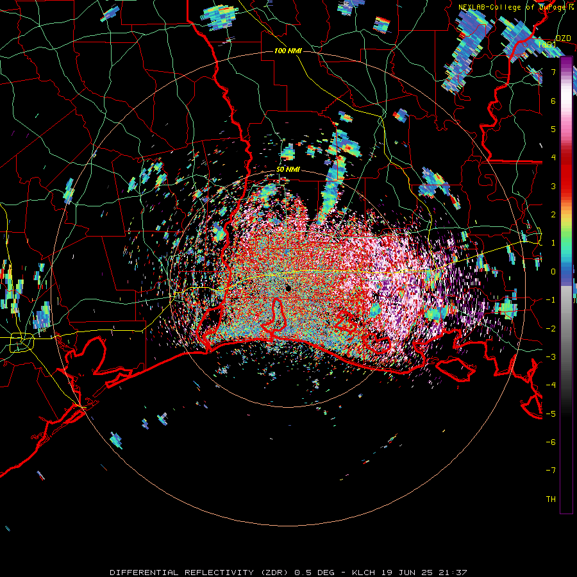Click the negative 5 scale value

[551, 414]
